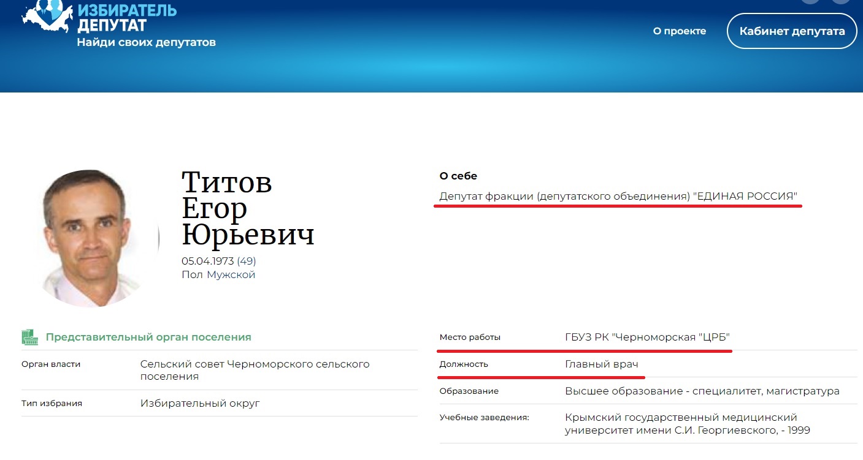This screenshot has width=863, height=460.
Task: Click the green building icon beside representative body
Action: [30, 337]
